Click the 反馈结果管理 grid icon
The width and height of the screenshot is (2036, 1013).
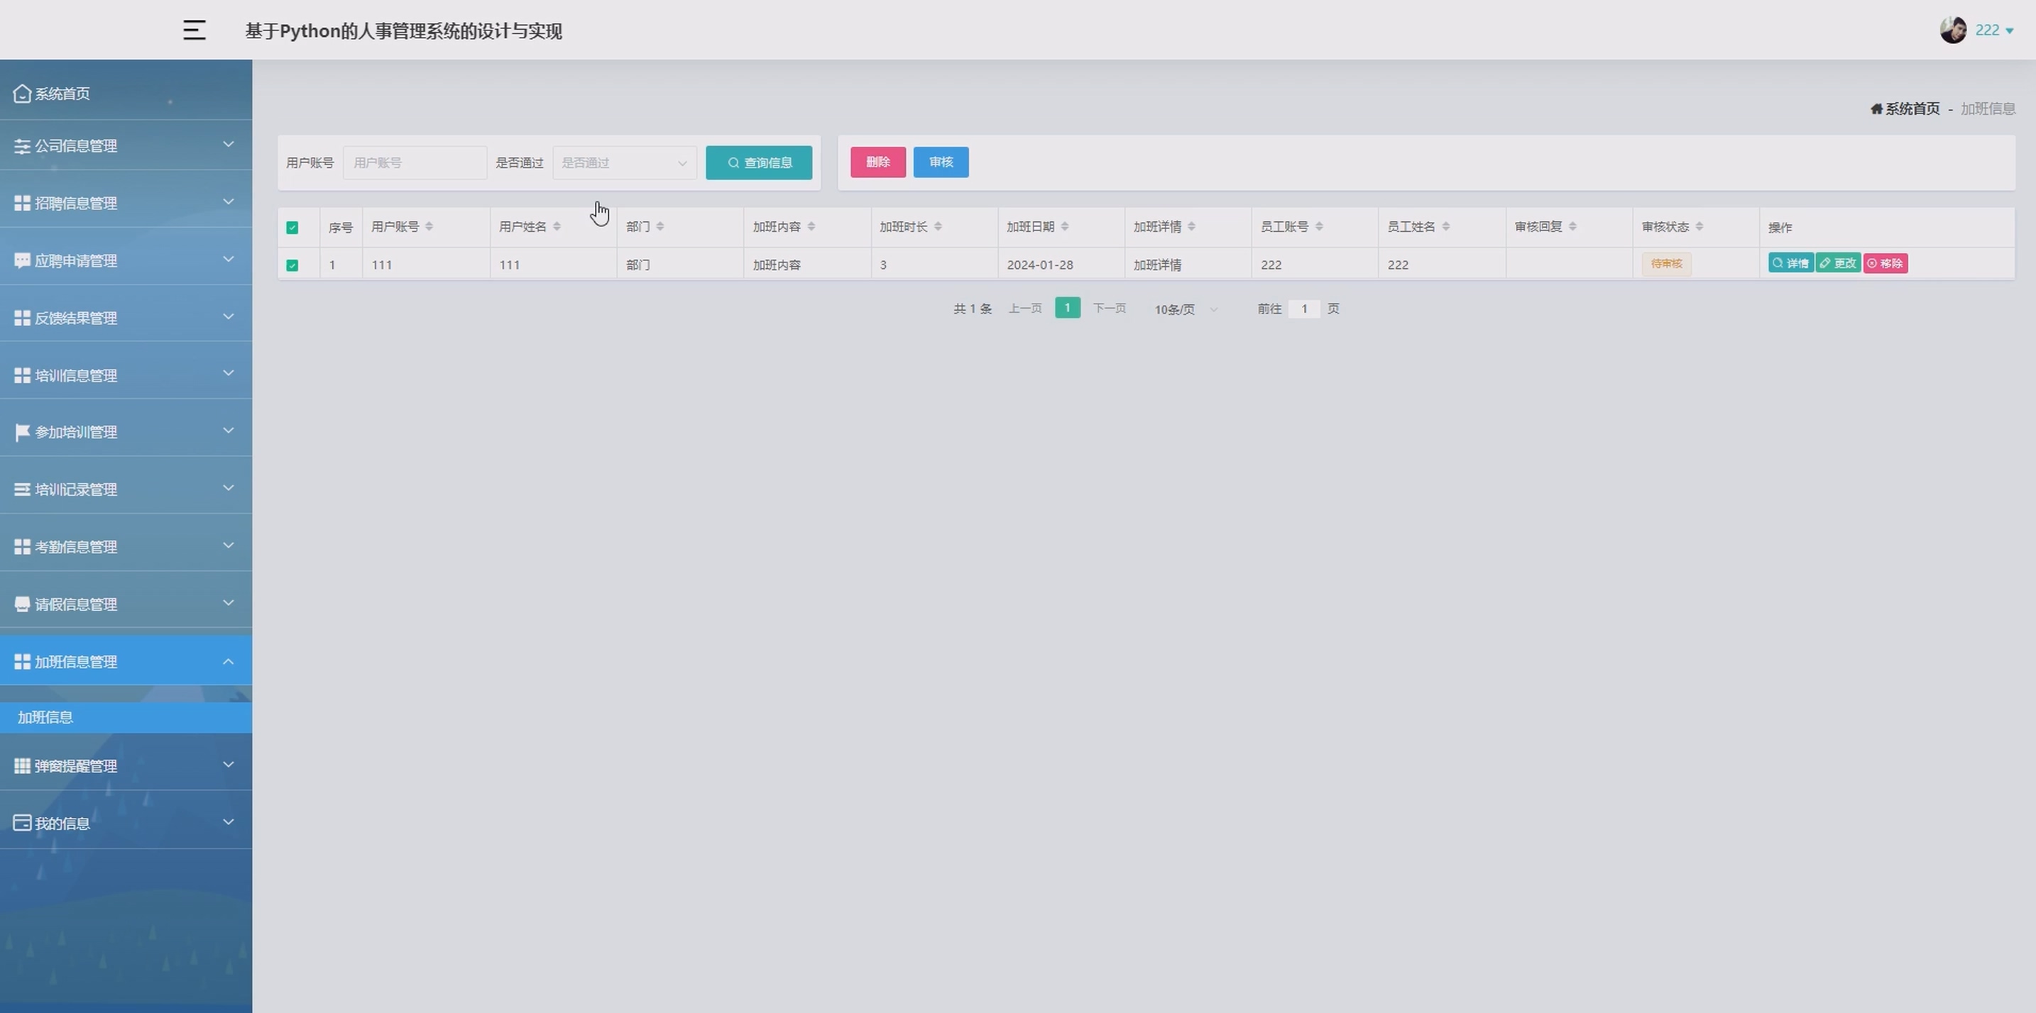pos(22,317)
